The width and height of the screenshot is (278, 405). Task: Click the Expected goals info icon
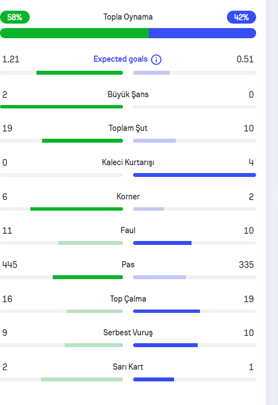click(x=156, y=60)
